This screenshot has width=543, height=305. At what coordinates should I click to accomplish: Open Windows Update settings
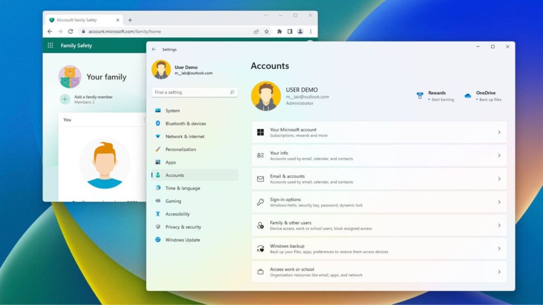195,240
